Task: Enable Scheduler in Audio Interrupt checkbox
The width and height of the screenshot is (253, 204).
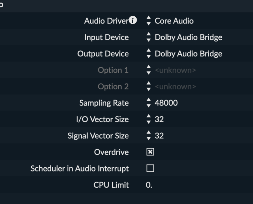Action: (150, 168)
